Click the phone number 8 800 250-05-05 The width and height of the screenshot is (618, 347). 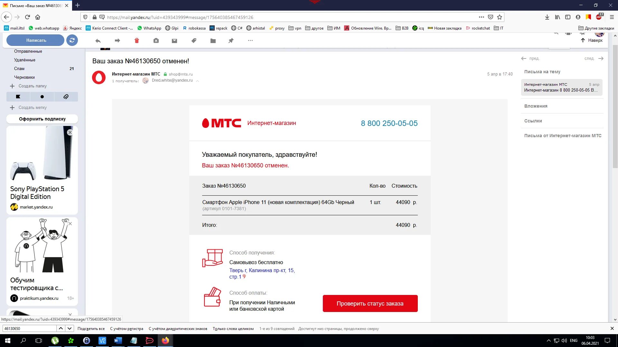(x=389, y=123)
